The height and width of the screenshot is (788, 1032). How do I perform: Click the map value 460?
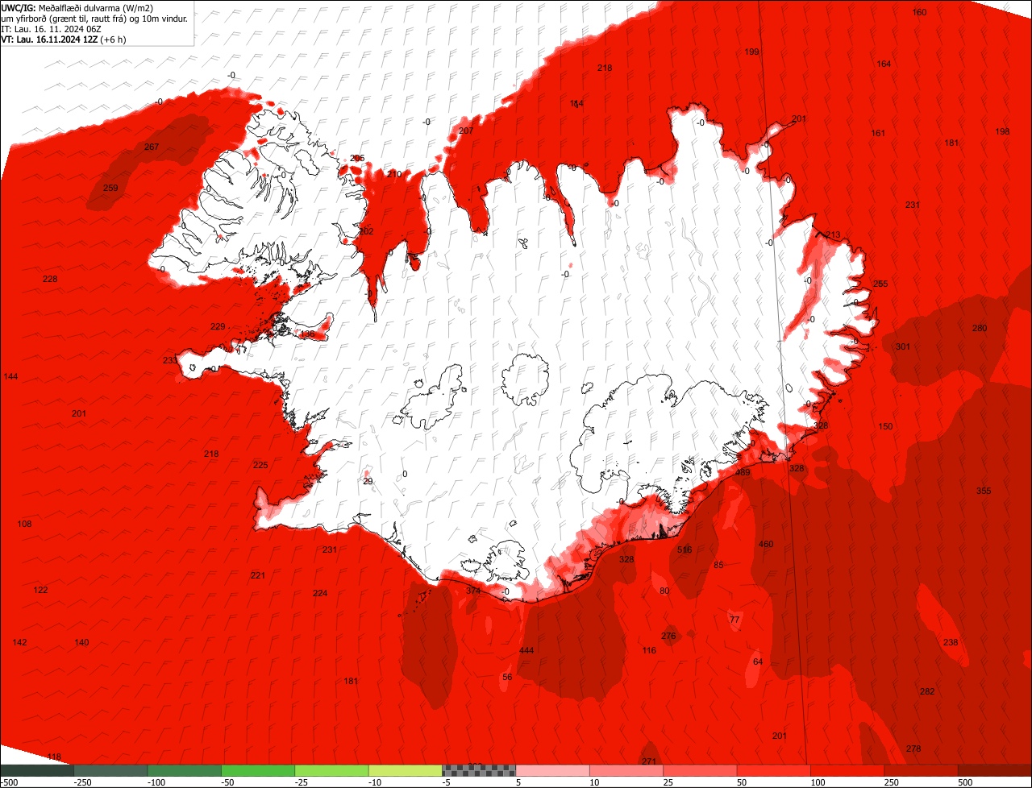click(x=766, y=545)
